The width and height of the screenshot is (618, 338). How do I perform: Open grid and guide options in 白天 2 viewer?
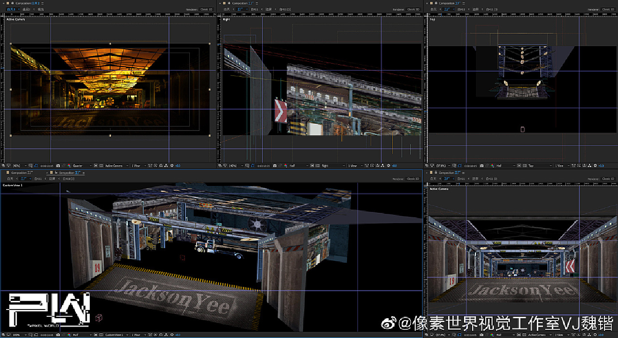30,166
